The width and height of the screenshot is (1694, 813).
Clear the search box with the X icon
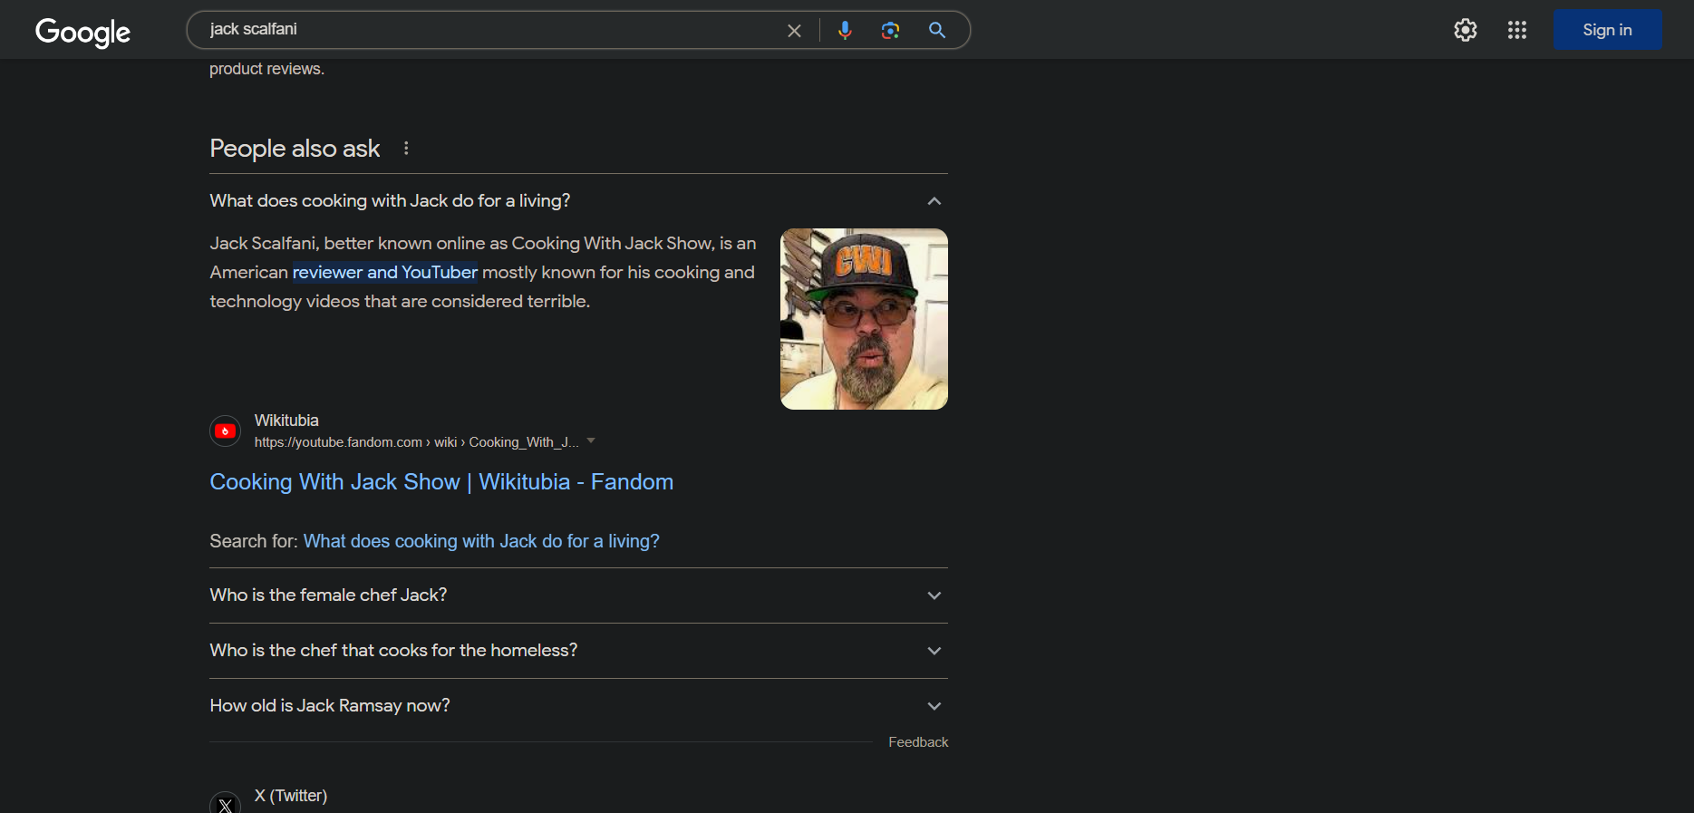pyautogui.click(x=794, y=31)
